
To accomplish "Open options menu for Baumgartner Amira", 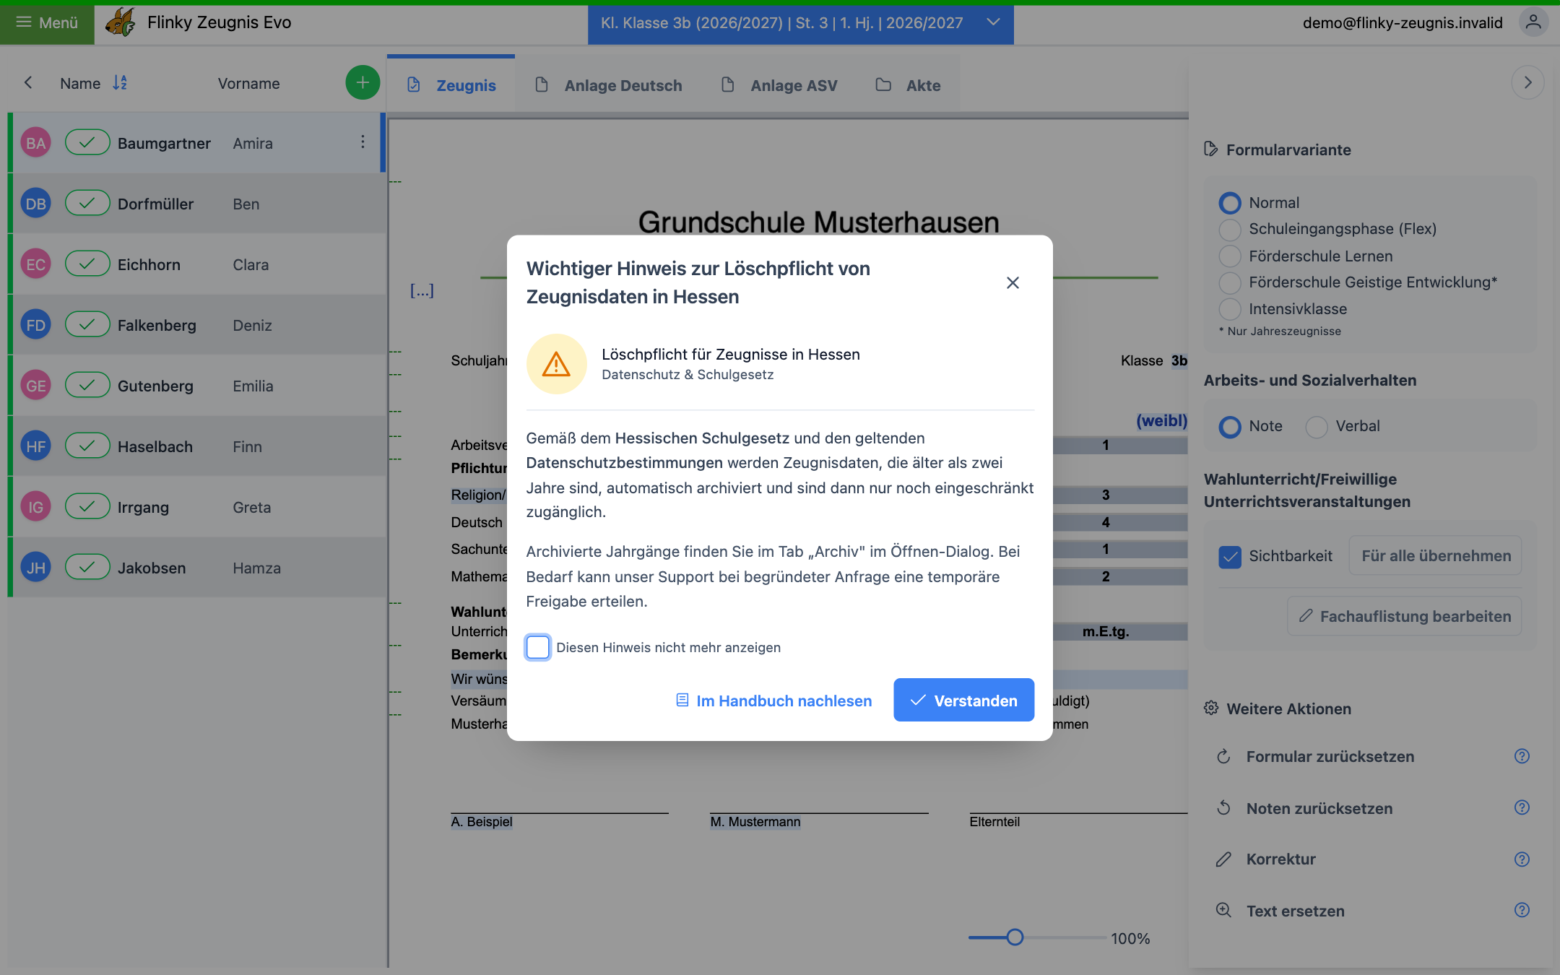I will [363, 142].
